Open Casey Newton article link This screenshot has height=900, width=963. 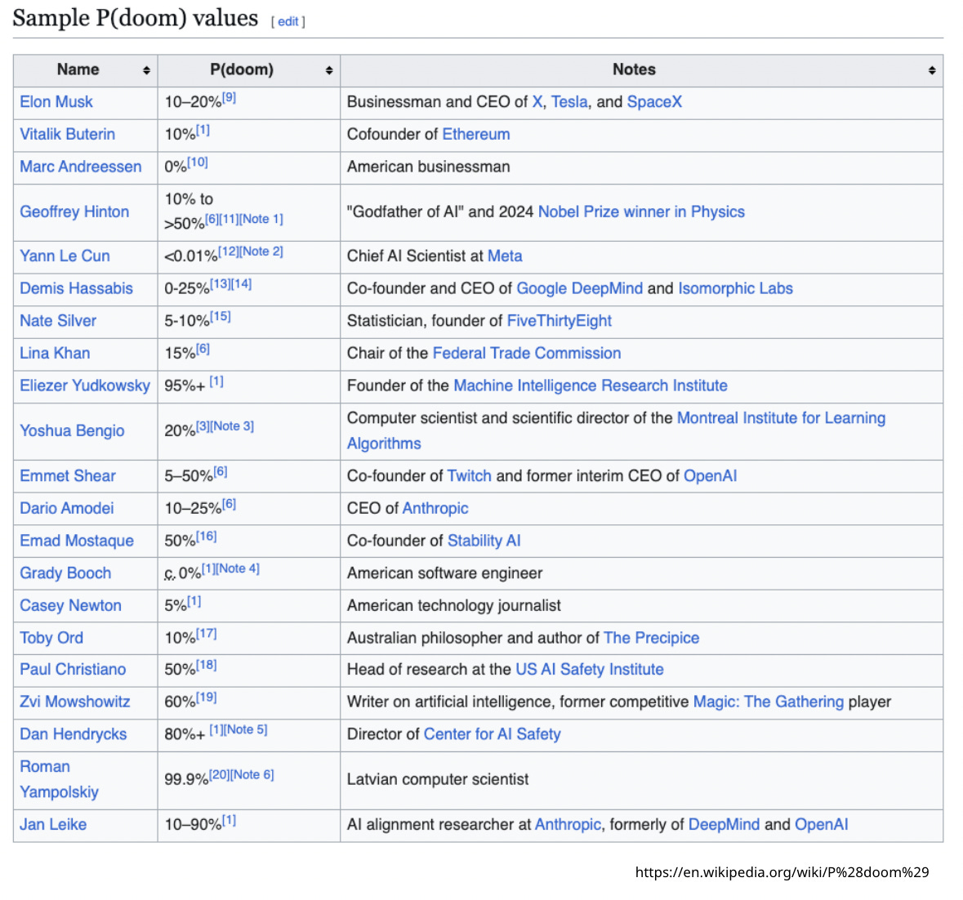point(70,606)
